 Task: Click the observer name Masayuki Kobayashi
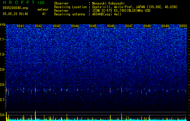108,3
